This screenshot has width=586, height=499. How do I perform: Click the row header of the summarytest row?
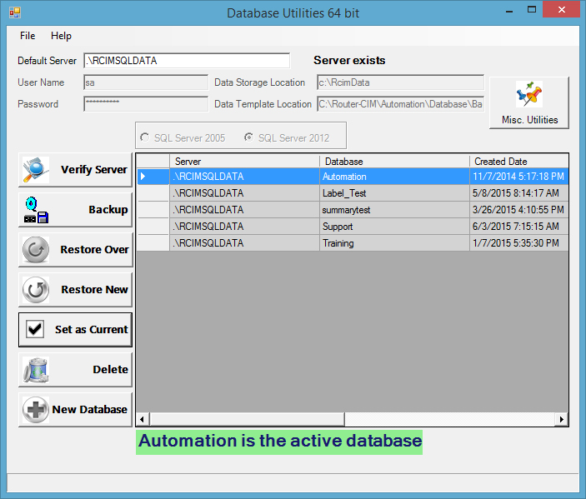point(153,210)
